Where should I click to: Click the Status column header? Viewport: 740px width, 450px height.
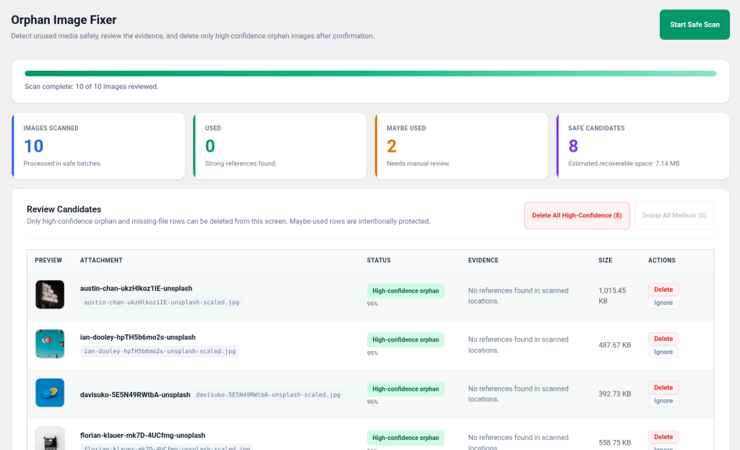point(379,260)
